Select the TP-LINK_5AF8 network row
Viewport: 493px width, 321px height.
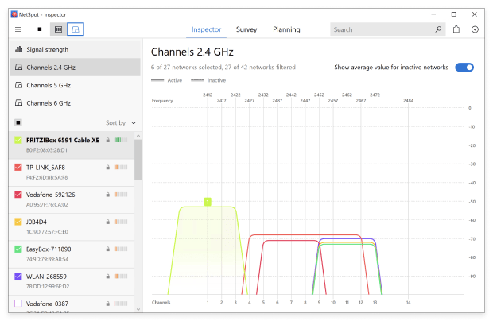(x=72, y=172)
